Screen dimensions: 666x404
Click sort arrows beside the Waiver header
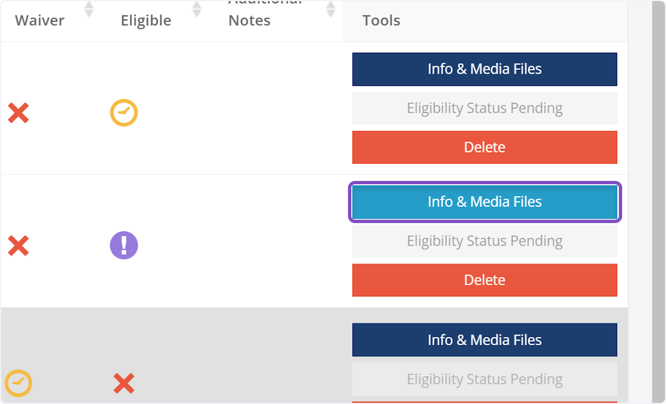click(88, 9)
